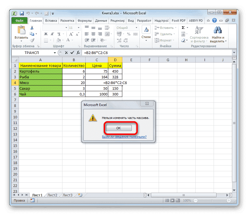The height and width of the screenshot is (215, 248).
Task: Click the Insert function (fx) icon
Action: click(x=78, y=53)
